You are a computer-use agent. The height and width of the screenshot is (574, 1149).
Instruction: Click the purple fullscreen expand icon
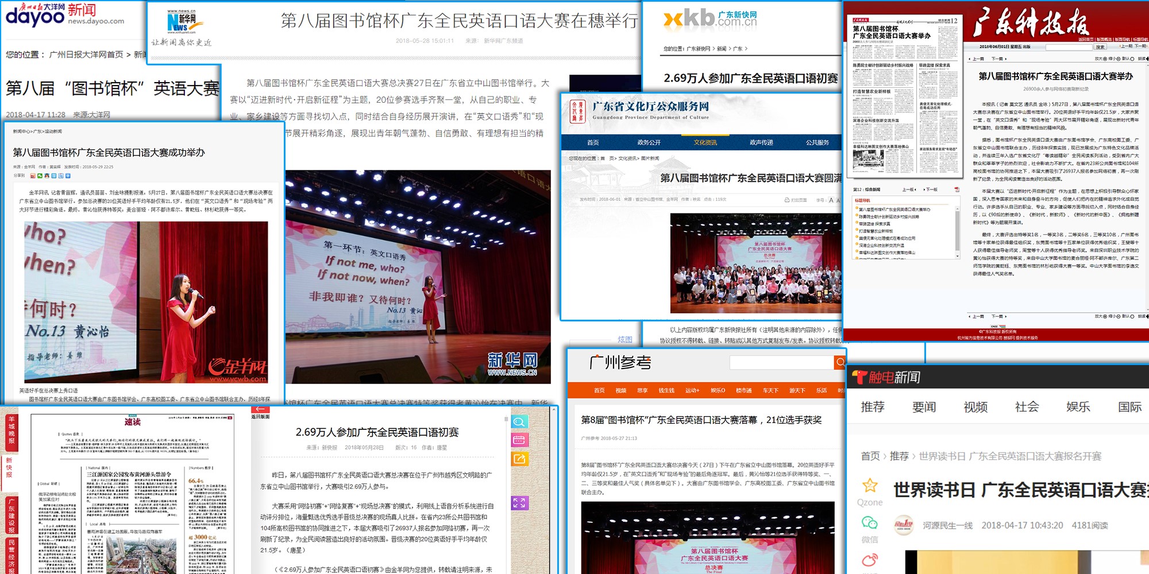[x=519, y=503]
